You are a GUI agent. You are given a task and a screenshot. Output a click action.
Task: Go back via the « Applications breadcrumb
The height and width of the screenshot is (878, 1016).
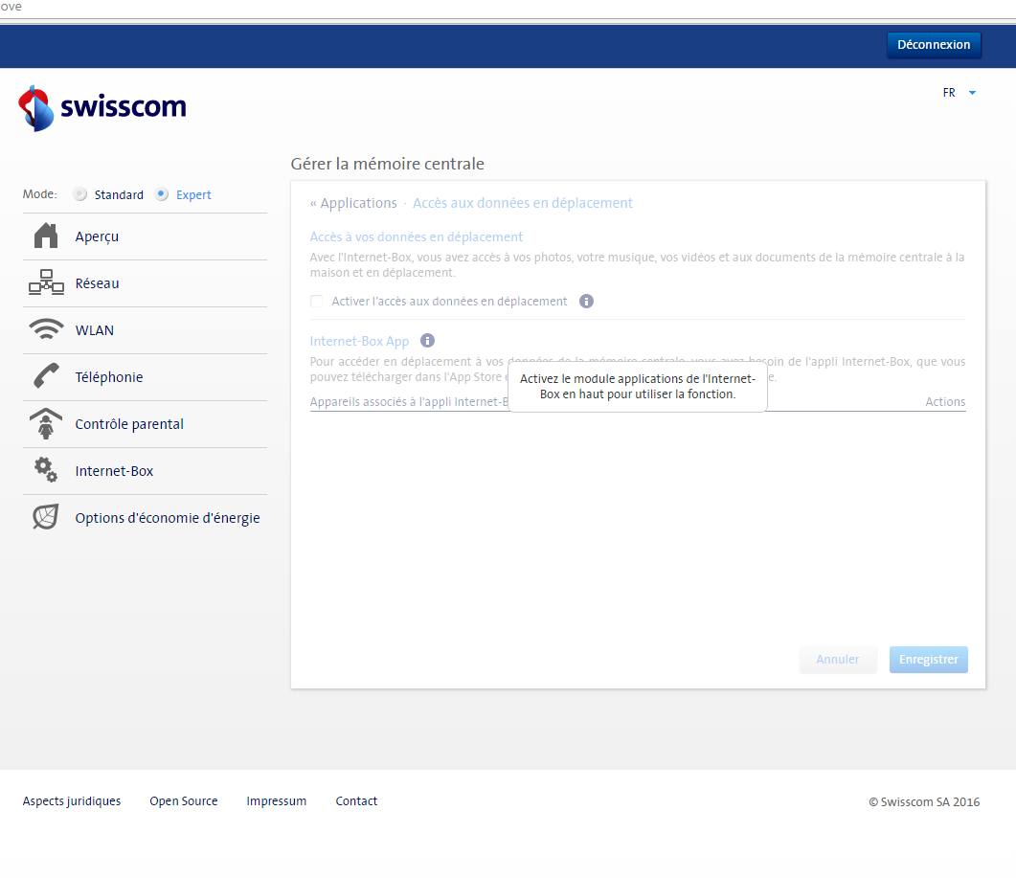(355, 202)
